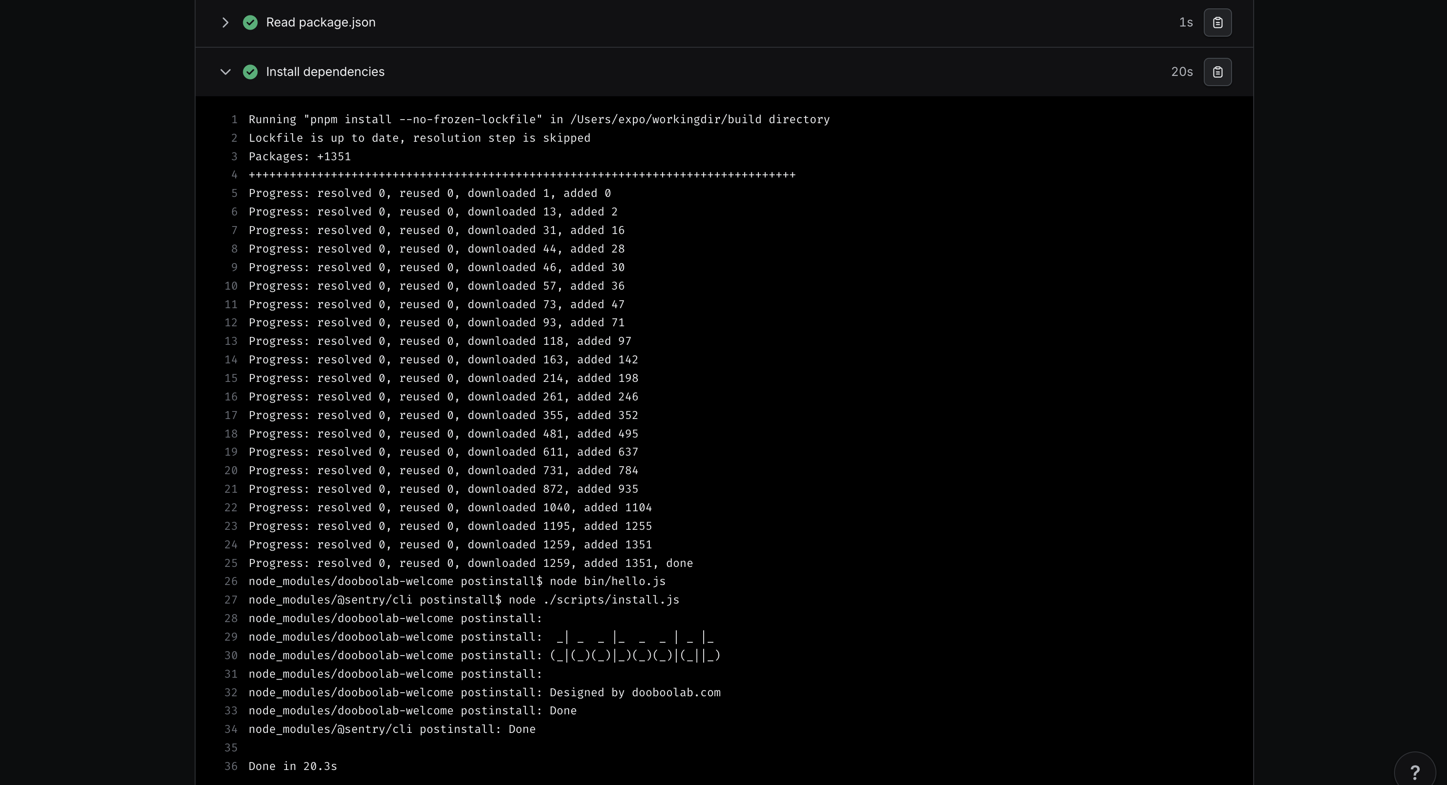Click the 'Done in 20.3s' log text
Viewport: 1447px width, 785px height.
293,766
